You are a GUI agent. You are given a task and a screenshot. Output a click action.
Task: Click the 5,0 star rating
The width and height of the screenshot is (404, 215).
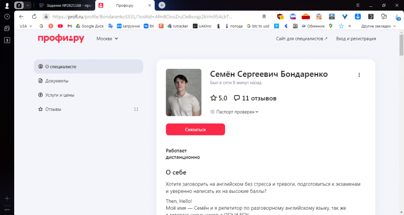(219, 98)
